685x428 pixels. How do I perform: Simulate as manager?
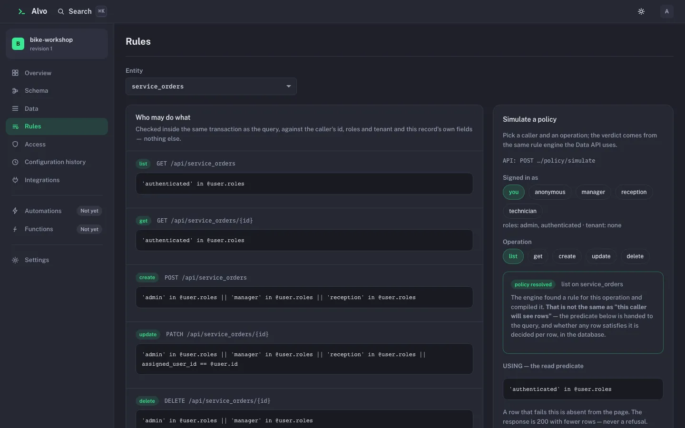coord(593,192)
